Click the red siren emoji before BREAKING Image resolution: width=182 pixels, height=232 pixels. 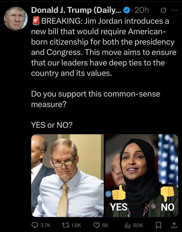pyautogui.click(x=36, y=21)
